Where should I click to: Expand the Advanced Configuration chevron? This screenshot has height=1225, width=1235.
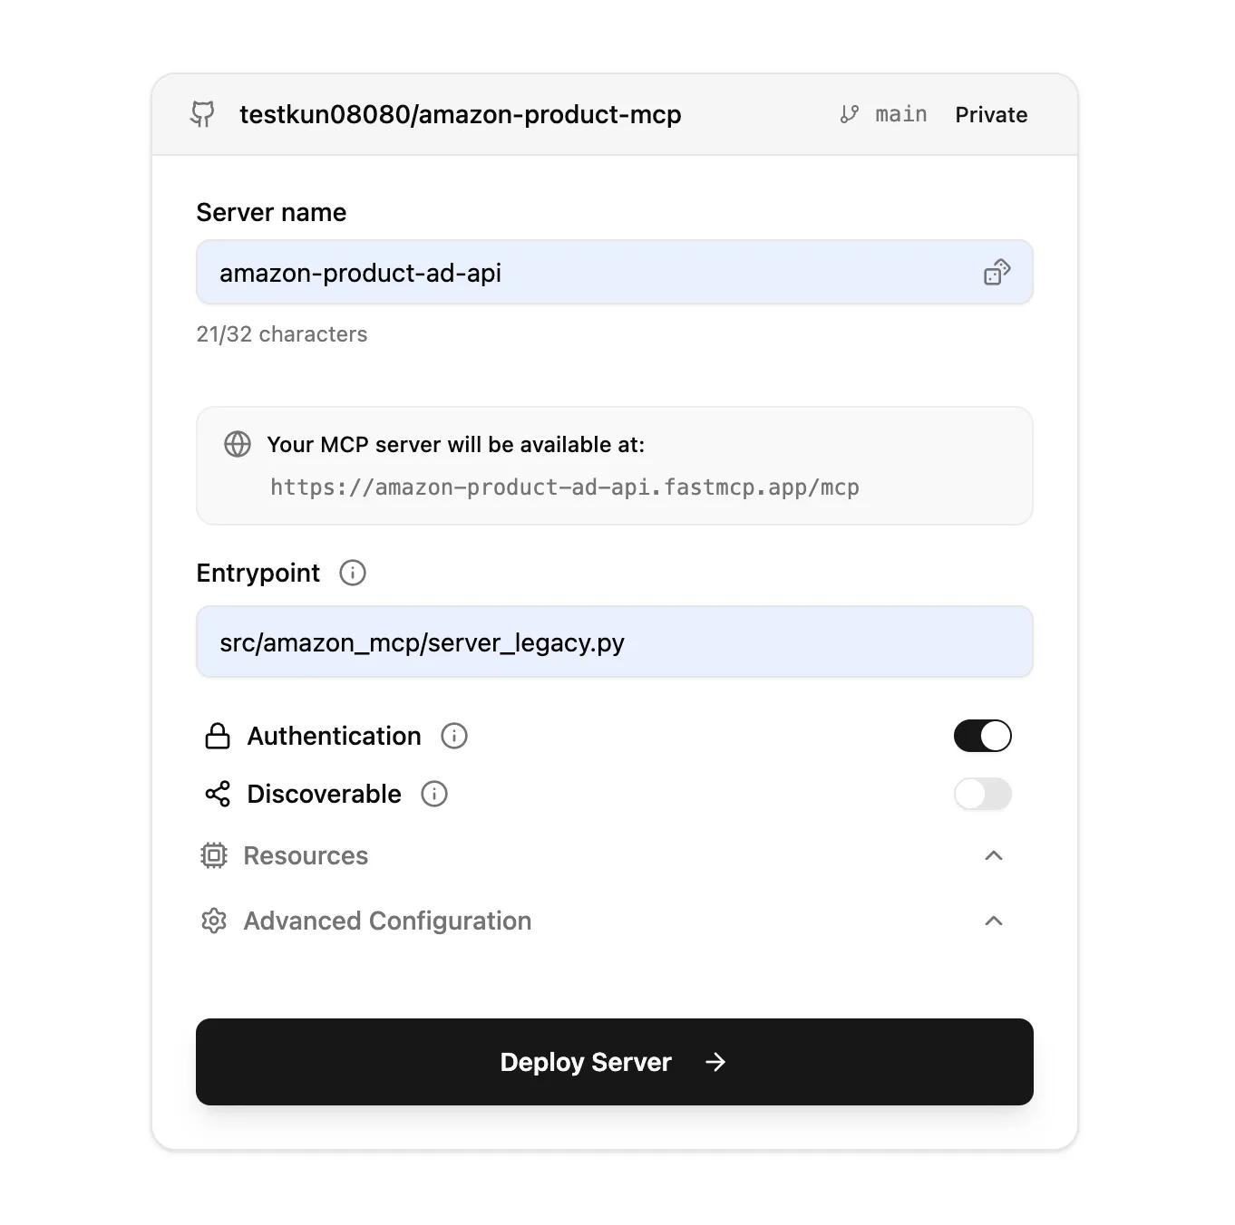[x=994, y=921]
